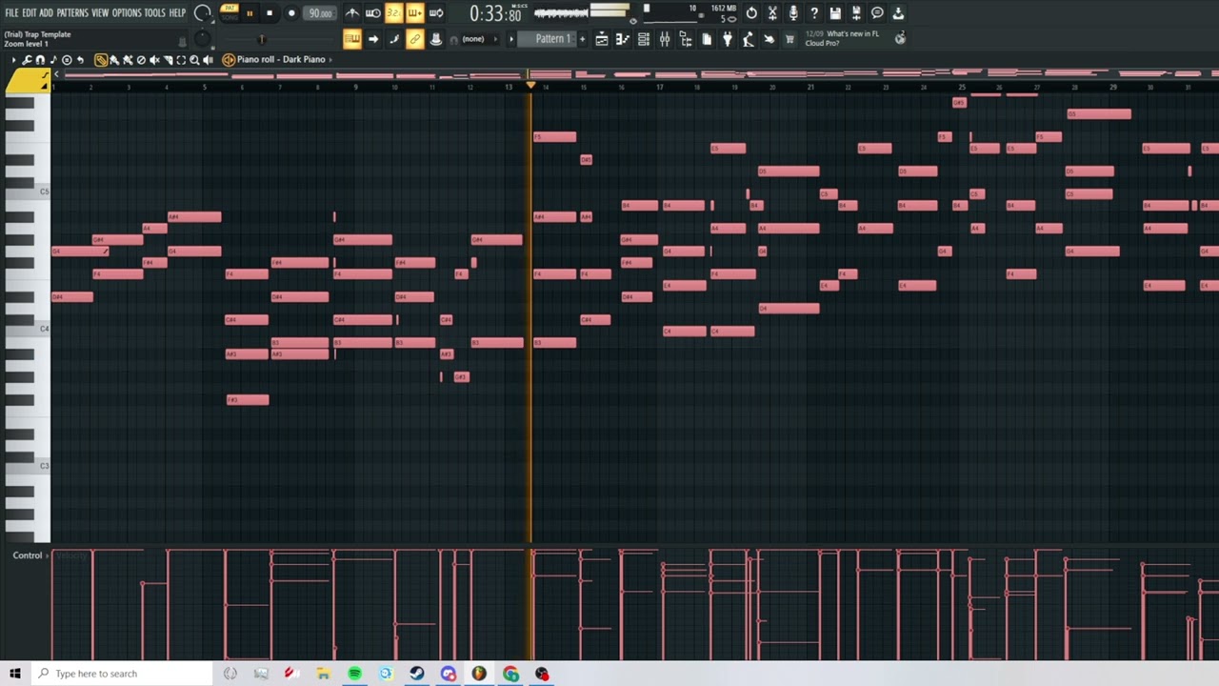Screen dimensions: 1219x686
Task: Open the PATTERNS menu
Action: tap(72, 13)
